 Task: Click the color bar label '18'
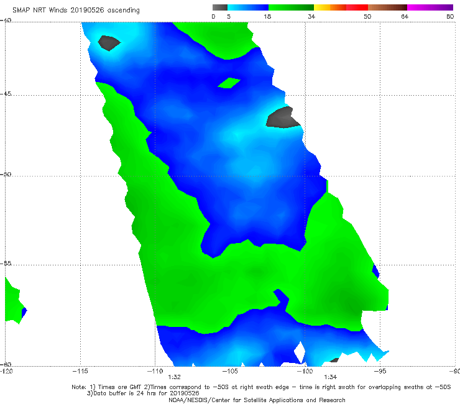coord(267,17)
